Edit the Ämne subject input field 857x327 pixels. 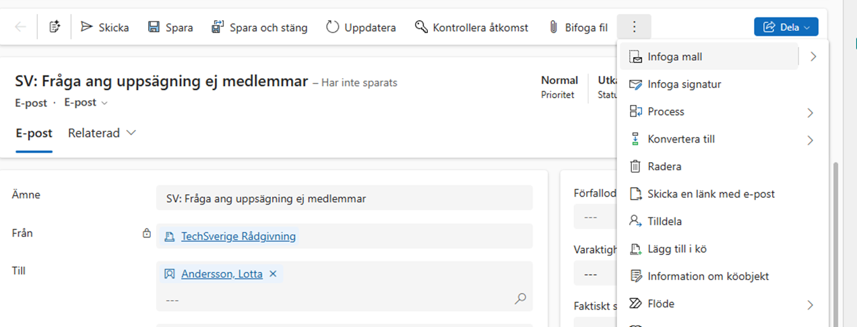344,198
